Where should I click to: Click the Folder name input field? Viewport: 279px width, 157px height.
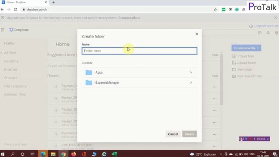click(x=139, y=51)
